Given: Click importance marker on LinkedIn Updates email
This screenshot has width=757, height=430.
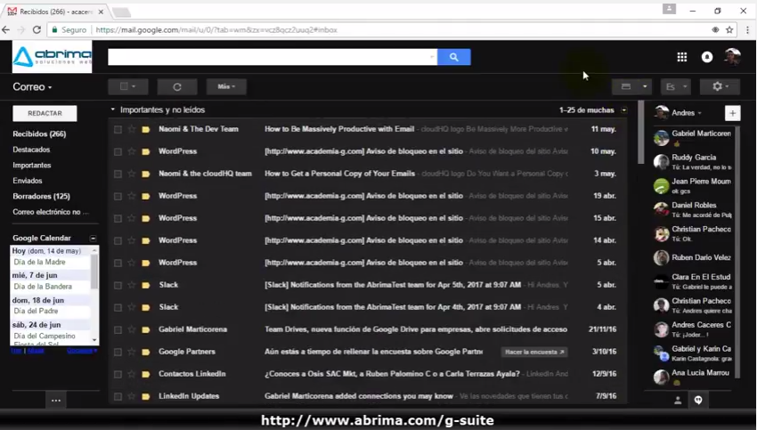Looking at the screenshot, I should point(145,396).
